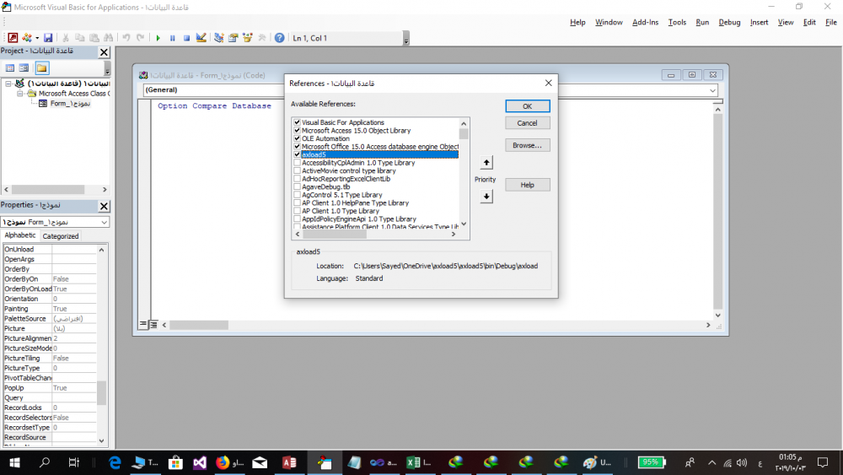
Task: Check AgaveDebug.tlb reference
Action: coord(298,186)
